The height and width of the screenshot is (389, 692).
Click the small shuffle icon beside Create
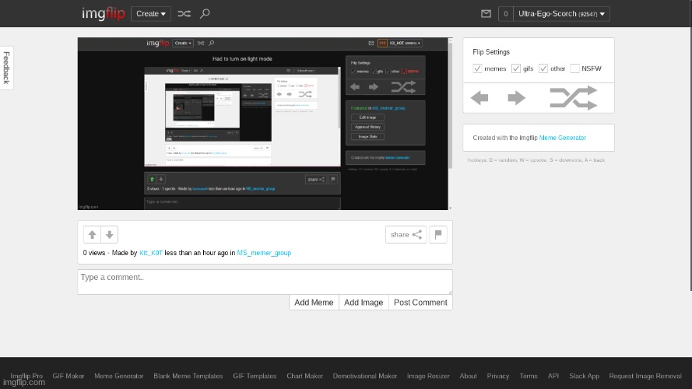[184, 14]
